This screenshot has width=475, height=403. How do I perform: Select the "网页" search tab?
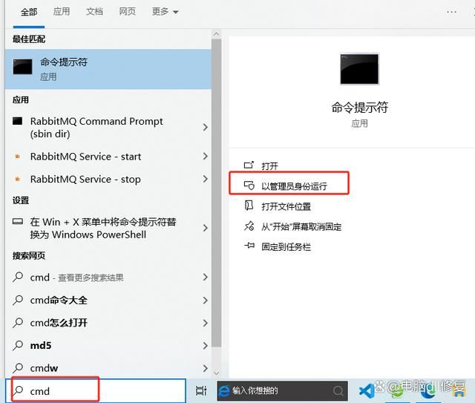point(127,12)
